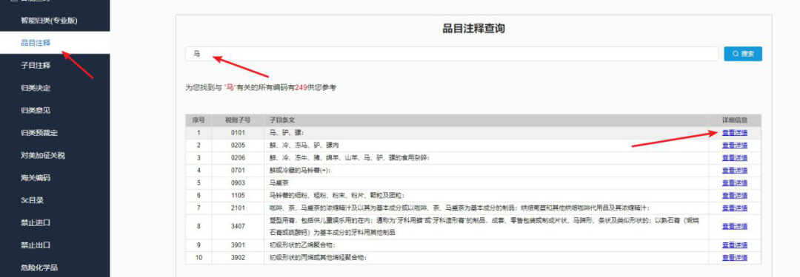Screen dimensions: 800x277
Task: Open 查看详情 for code 3407
Action: 735,227
